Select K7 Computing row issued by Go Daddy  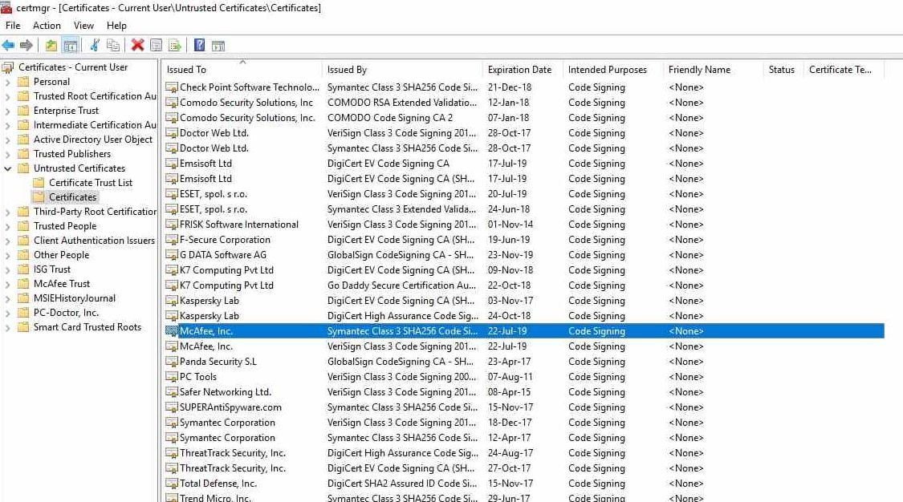(x=524, y=285)
